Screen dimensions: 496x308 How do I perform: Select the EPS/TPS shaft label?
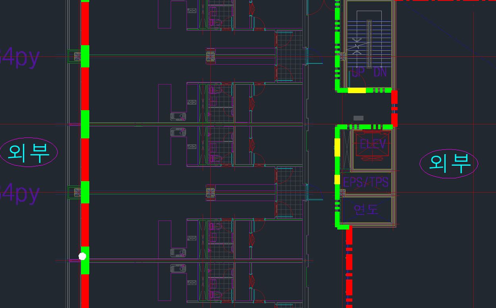(365, 182)
